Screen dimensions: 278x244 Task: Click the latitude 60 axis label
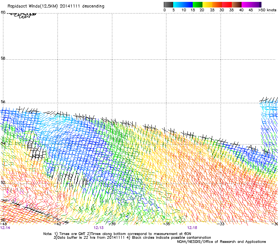pyautogui.click(x=3, y=12)
